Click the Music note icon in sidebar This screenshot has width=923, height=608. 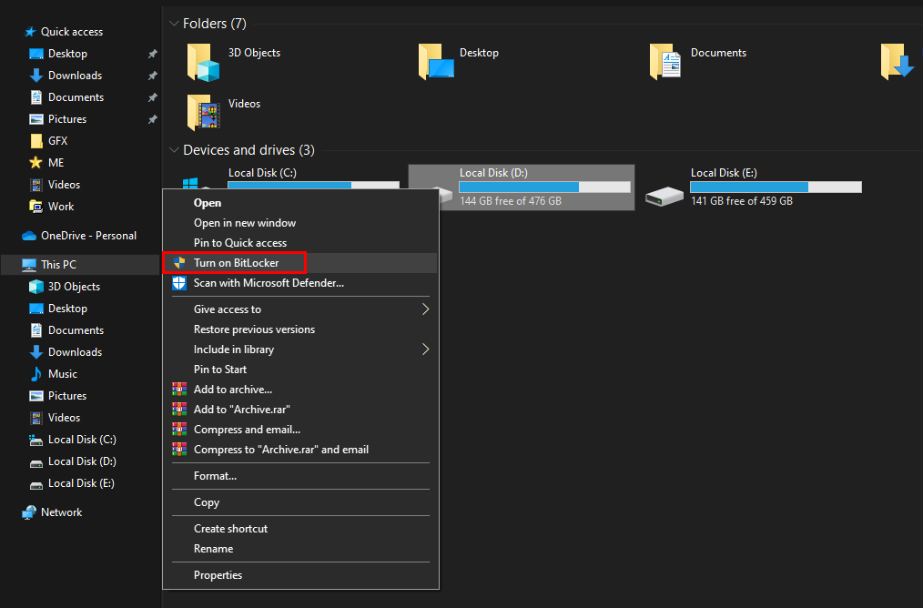coord(35,374)
